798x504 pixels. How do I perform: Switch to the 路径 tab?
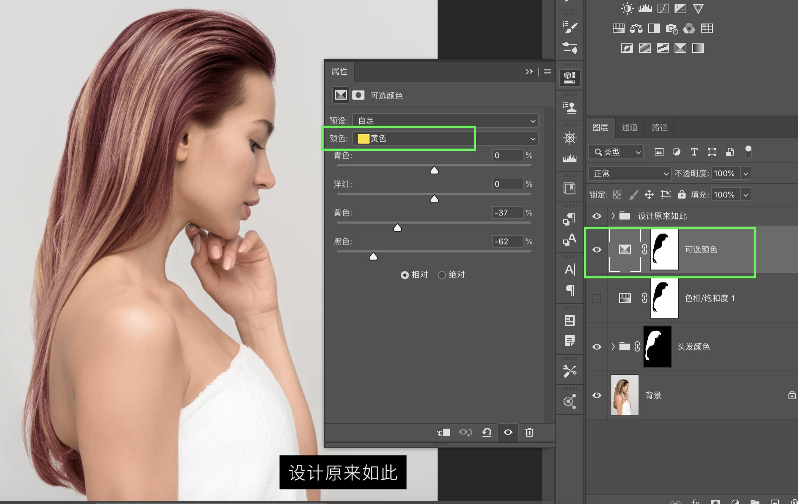659,128
